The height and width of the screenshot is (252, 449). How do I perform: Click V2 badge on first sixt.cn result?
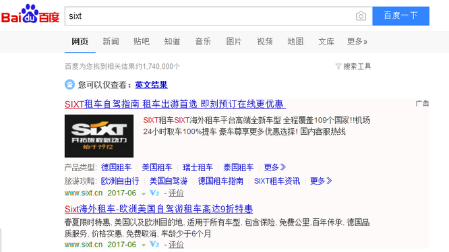(x=154, y=193)
